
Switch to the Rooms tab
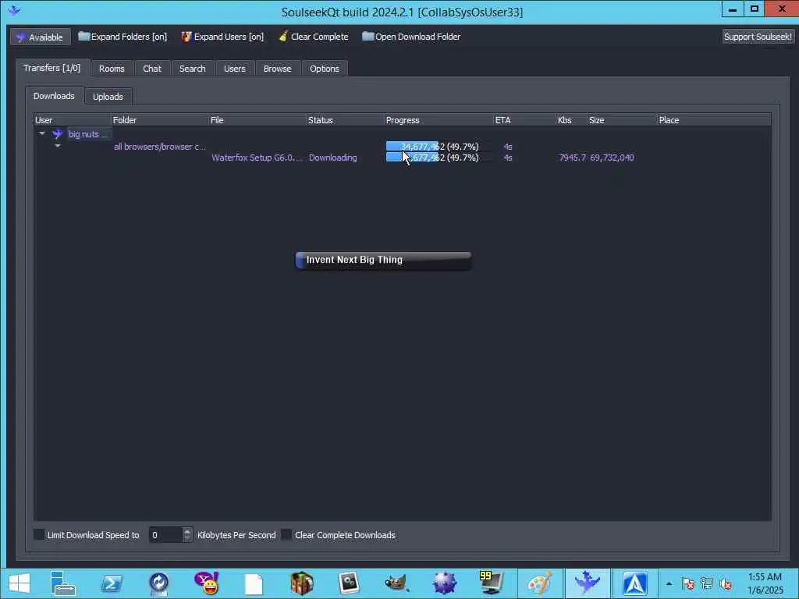point(112,69)
